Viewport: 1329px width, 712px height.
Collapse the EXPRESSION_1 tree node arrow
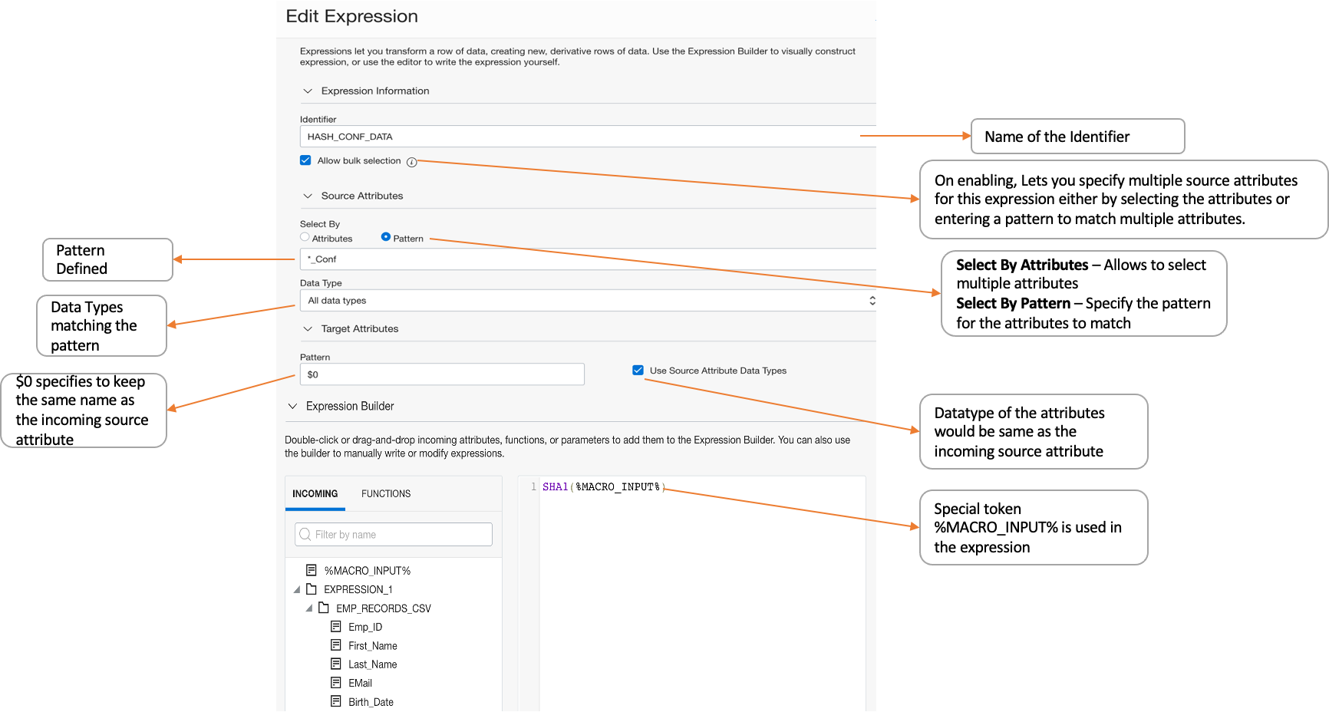click(x=297, y=590)
